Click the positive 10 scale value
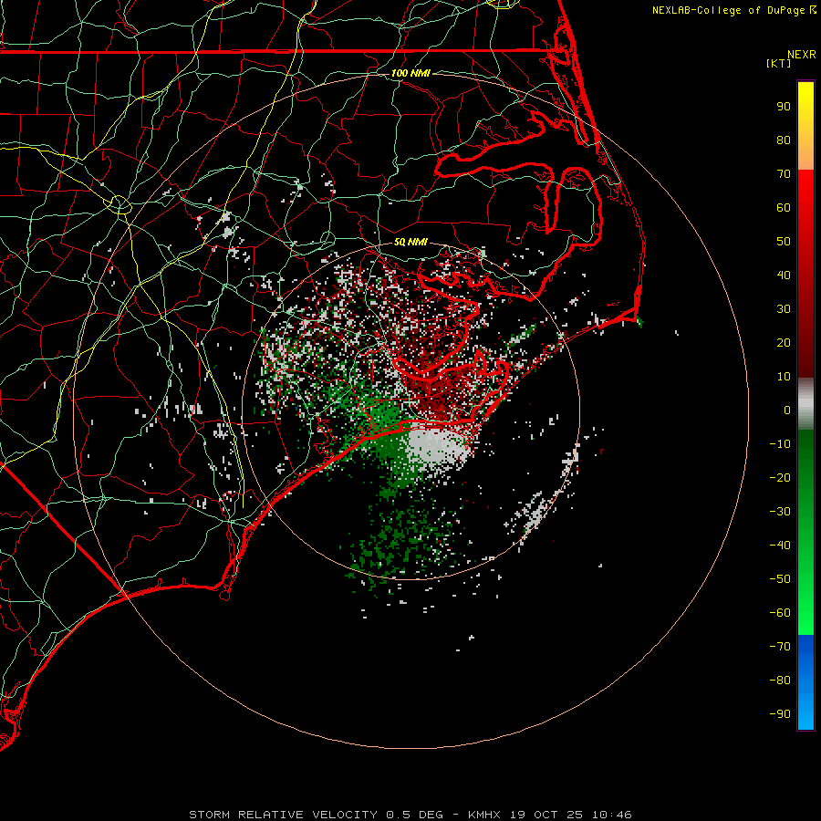The height and width of the screenshot is (821, 821). (x=784, y=377)
